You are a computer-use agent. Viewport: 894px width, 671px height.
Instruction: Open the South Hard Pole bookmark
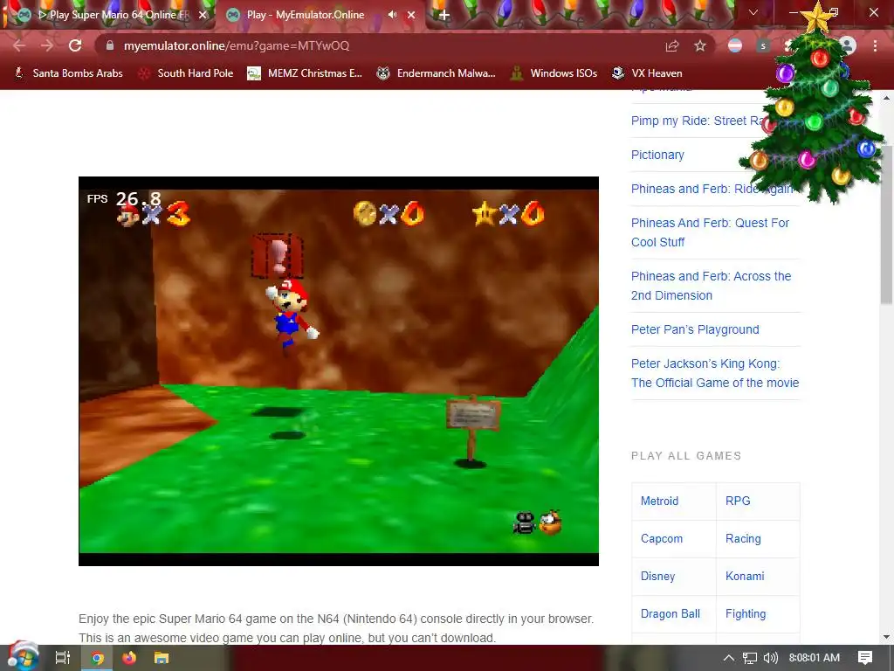click(187, 73)
